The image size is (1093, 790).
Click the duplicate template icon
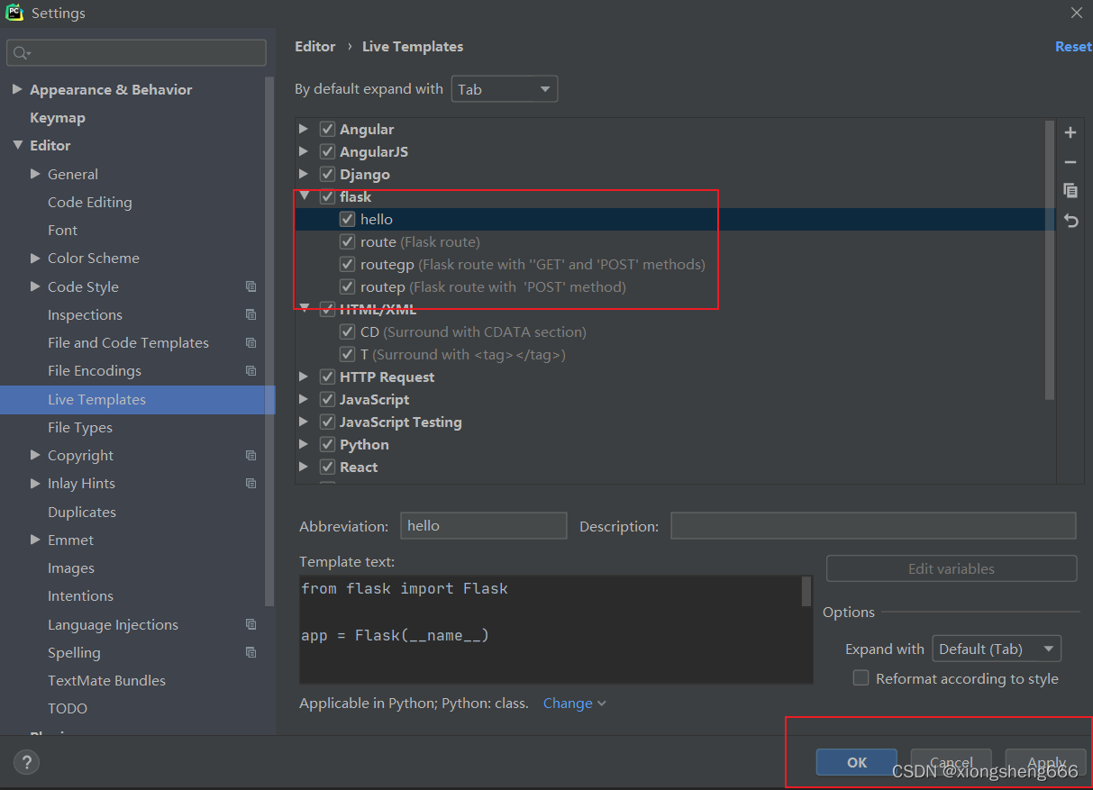tap(1070, 191)
